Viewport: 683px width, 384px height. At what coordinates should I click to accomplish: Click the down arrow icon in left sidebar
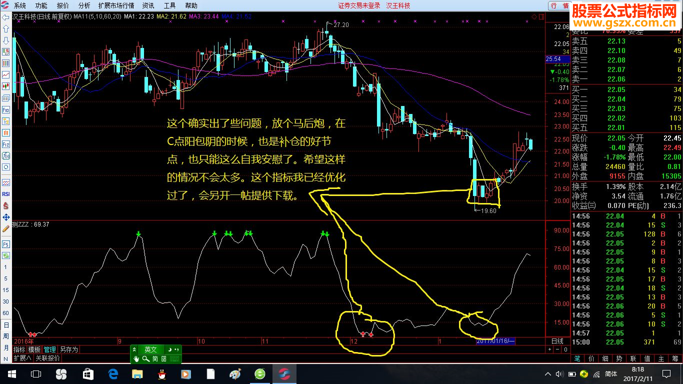click(x=6, y=40)
